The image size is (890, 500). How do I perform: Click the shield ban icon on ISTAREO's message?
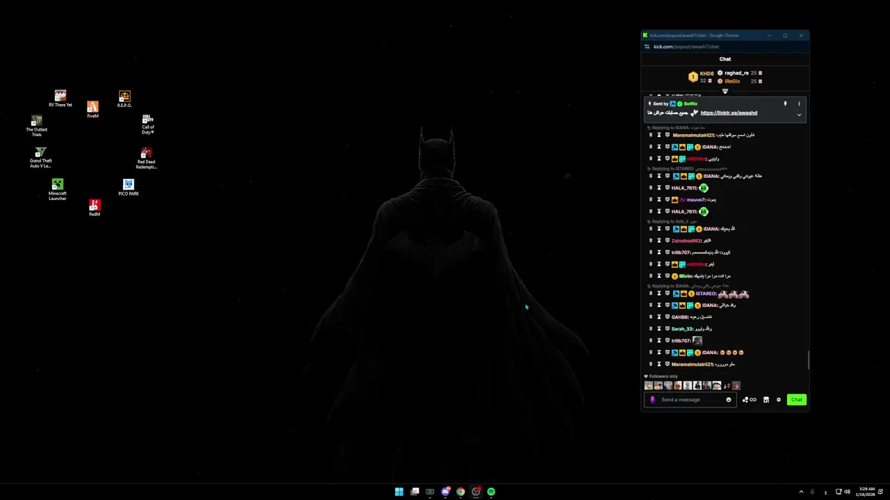click(667, 294)
